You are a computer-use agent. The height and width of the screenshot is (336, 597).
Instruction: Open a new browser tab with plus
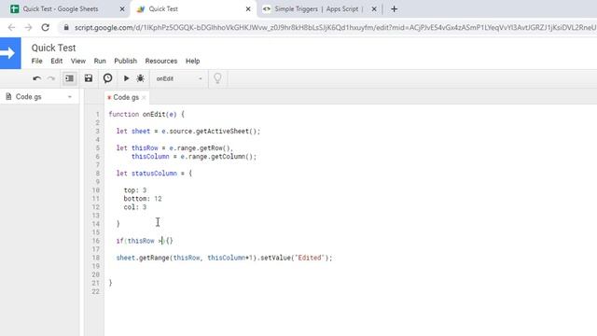click(394, 8)
